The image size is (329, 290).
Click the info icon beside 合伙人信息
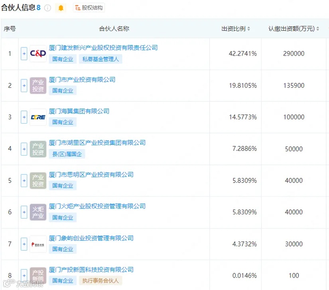(47, 8)
